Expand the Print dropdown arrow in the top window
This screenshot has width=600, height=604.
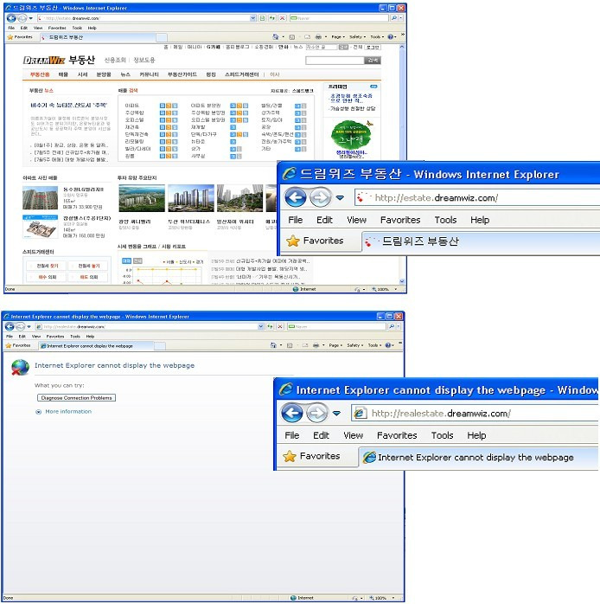(x=326, y=37)
